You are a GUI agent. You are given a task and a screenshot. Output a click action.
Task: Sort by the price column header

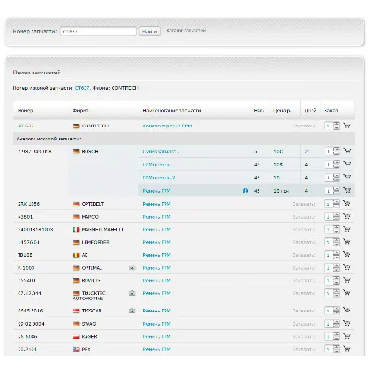click(282, 110)
